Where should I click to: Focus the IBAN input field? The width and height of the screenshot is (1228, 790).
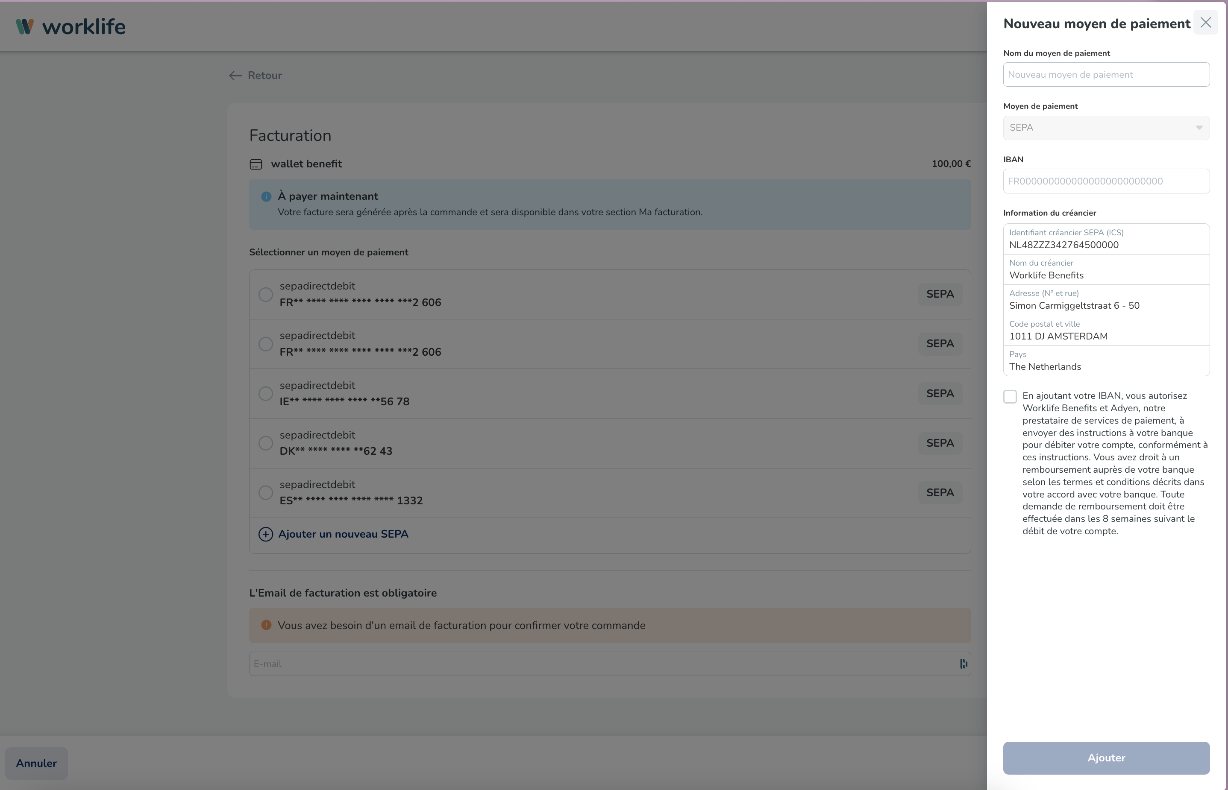pos(1106,181)
